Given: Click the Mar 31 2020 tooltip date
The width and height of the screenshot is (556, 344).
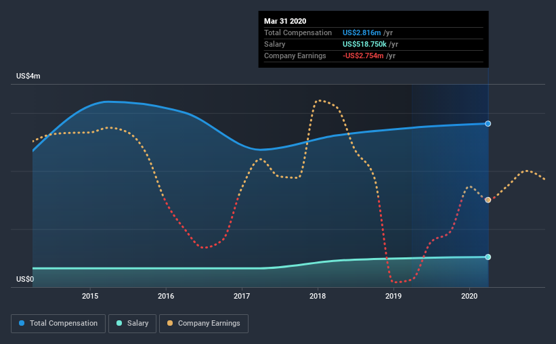Looking at the screenshot, I should (x=285, y=21).
